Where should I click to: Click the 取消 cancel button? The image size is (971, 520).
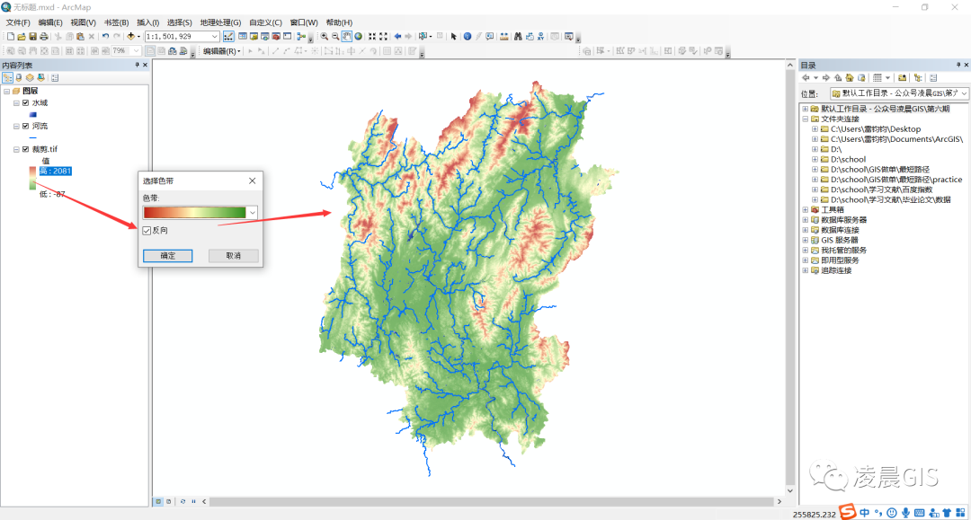point(234,255)
